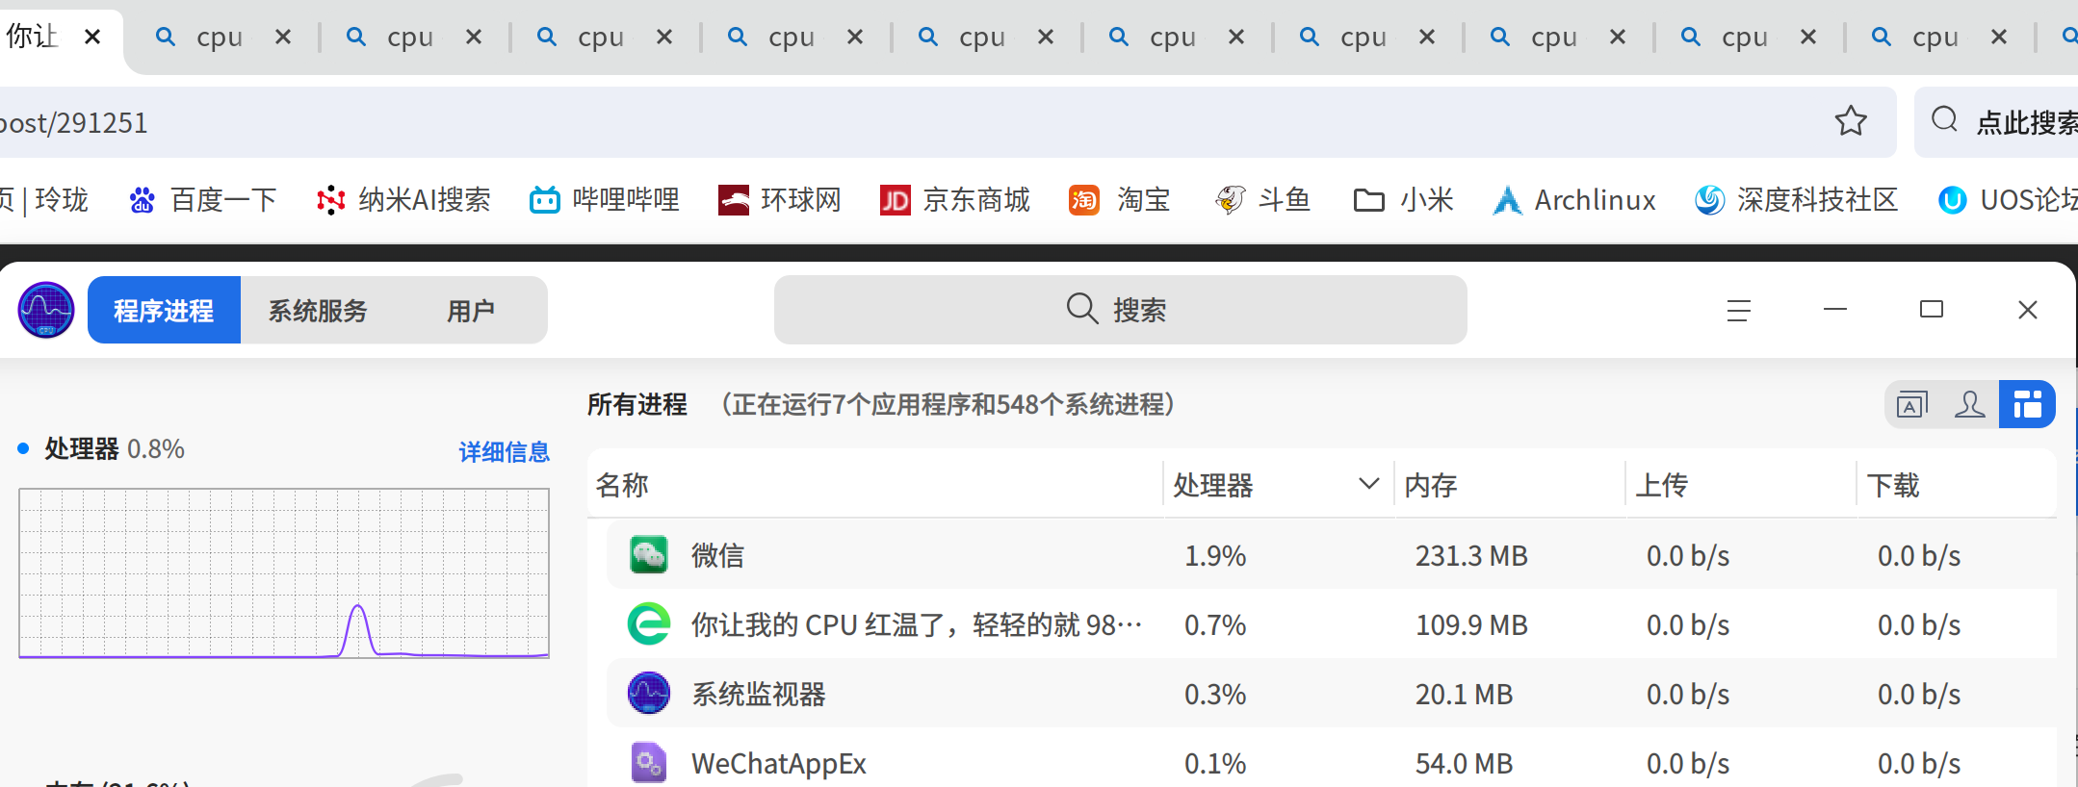Open the 哔哩哔哩 bookmark
This screenshot has height=787, width=2078.
(x=604, y=200)
